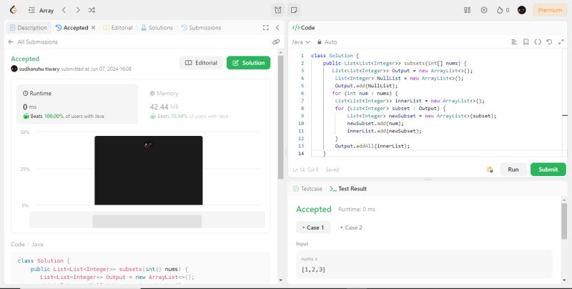Reset code with the undo icon
The image size is (572, 289).
(x=549, y=42)
